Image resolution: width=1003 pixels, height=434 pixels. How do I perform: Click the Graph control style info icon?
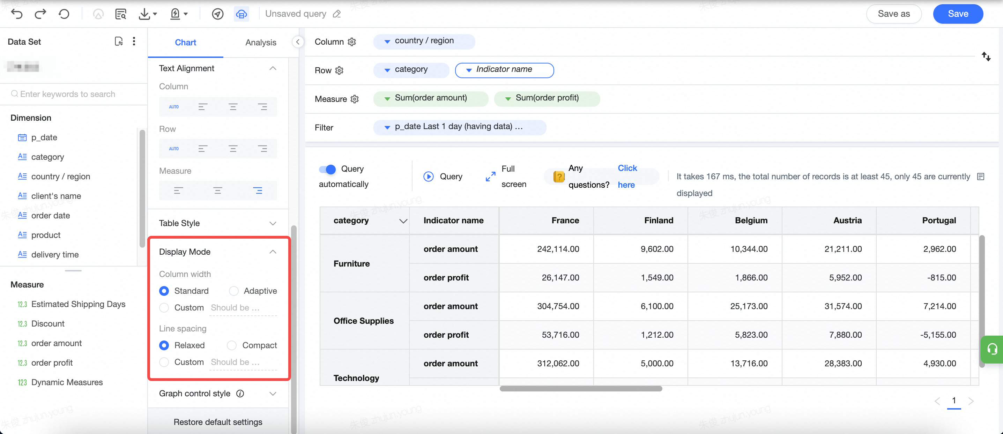point(240,394)
